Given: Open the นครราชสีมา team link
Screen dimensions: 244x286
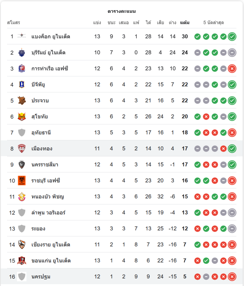Looking at the screenshot, I should click(x=45, y=165).
